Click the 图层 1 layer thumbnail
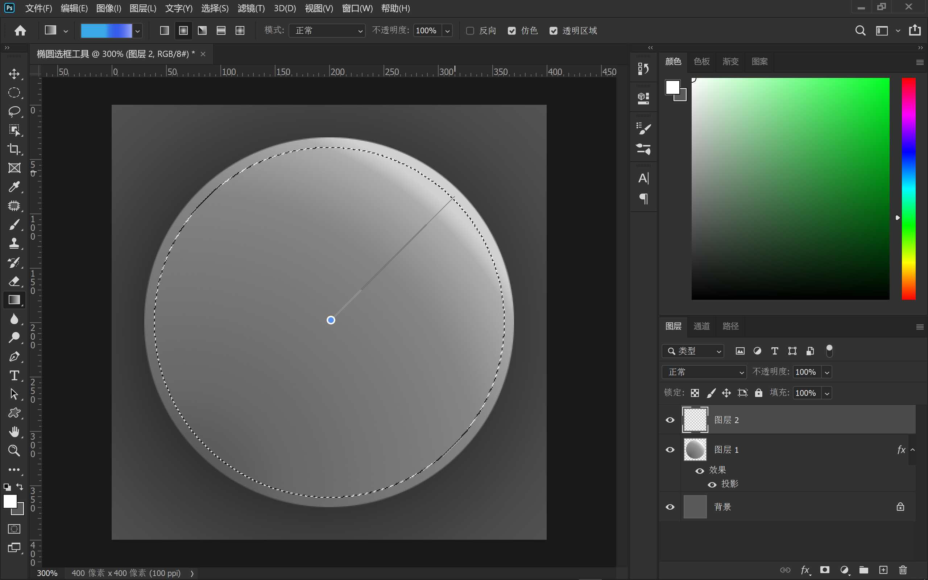 click(x=695, y=449)
